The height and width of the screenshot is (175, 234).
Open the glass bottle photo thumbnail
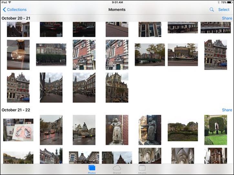coord(18,55)
